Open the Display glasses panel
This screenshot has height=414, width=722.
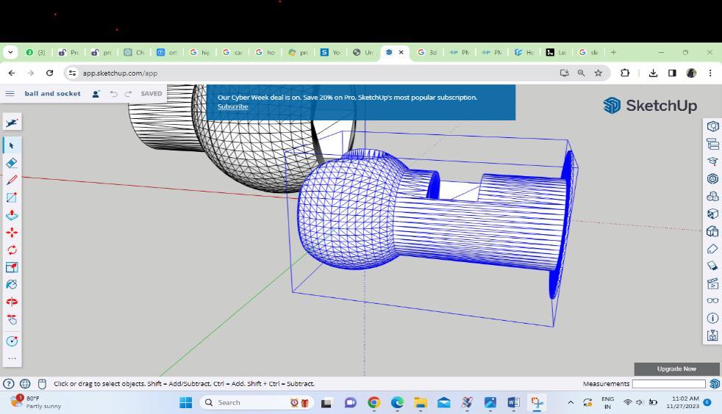click(712, 300)
